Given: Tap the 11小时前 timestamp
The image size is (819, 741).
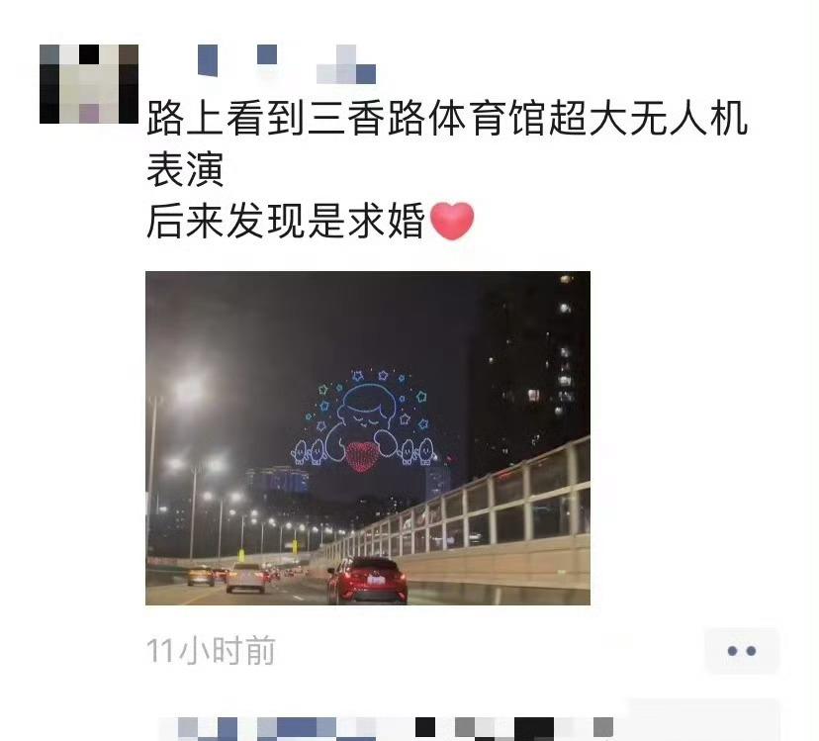Looking at the screenshot, I should tap(211, 651).
